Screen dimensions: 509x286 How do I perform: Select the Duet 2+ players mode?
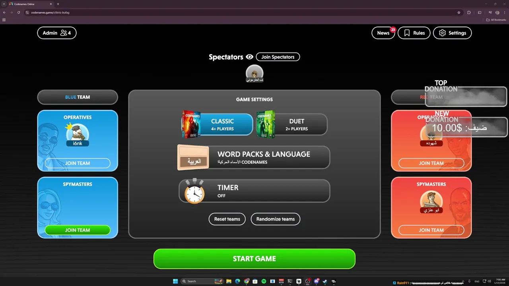291,124
